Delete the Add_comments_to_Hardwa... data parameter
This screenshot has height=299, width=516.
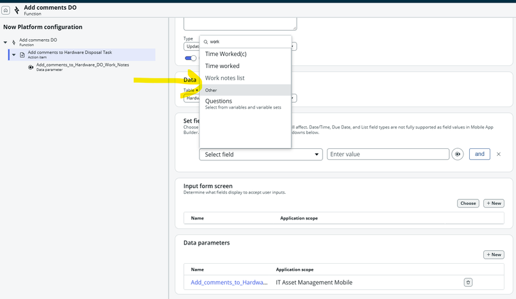(x=468, y=282)
